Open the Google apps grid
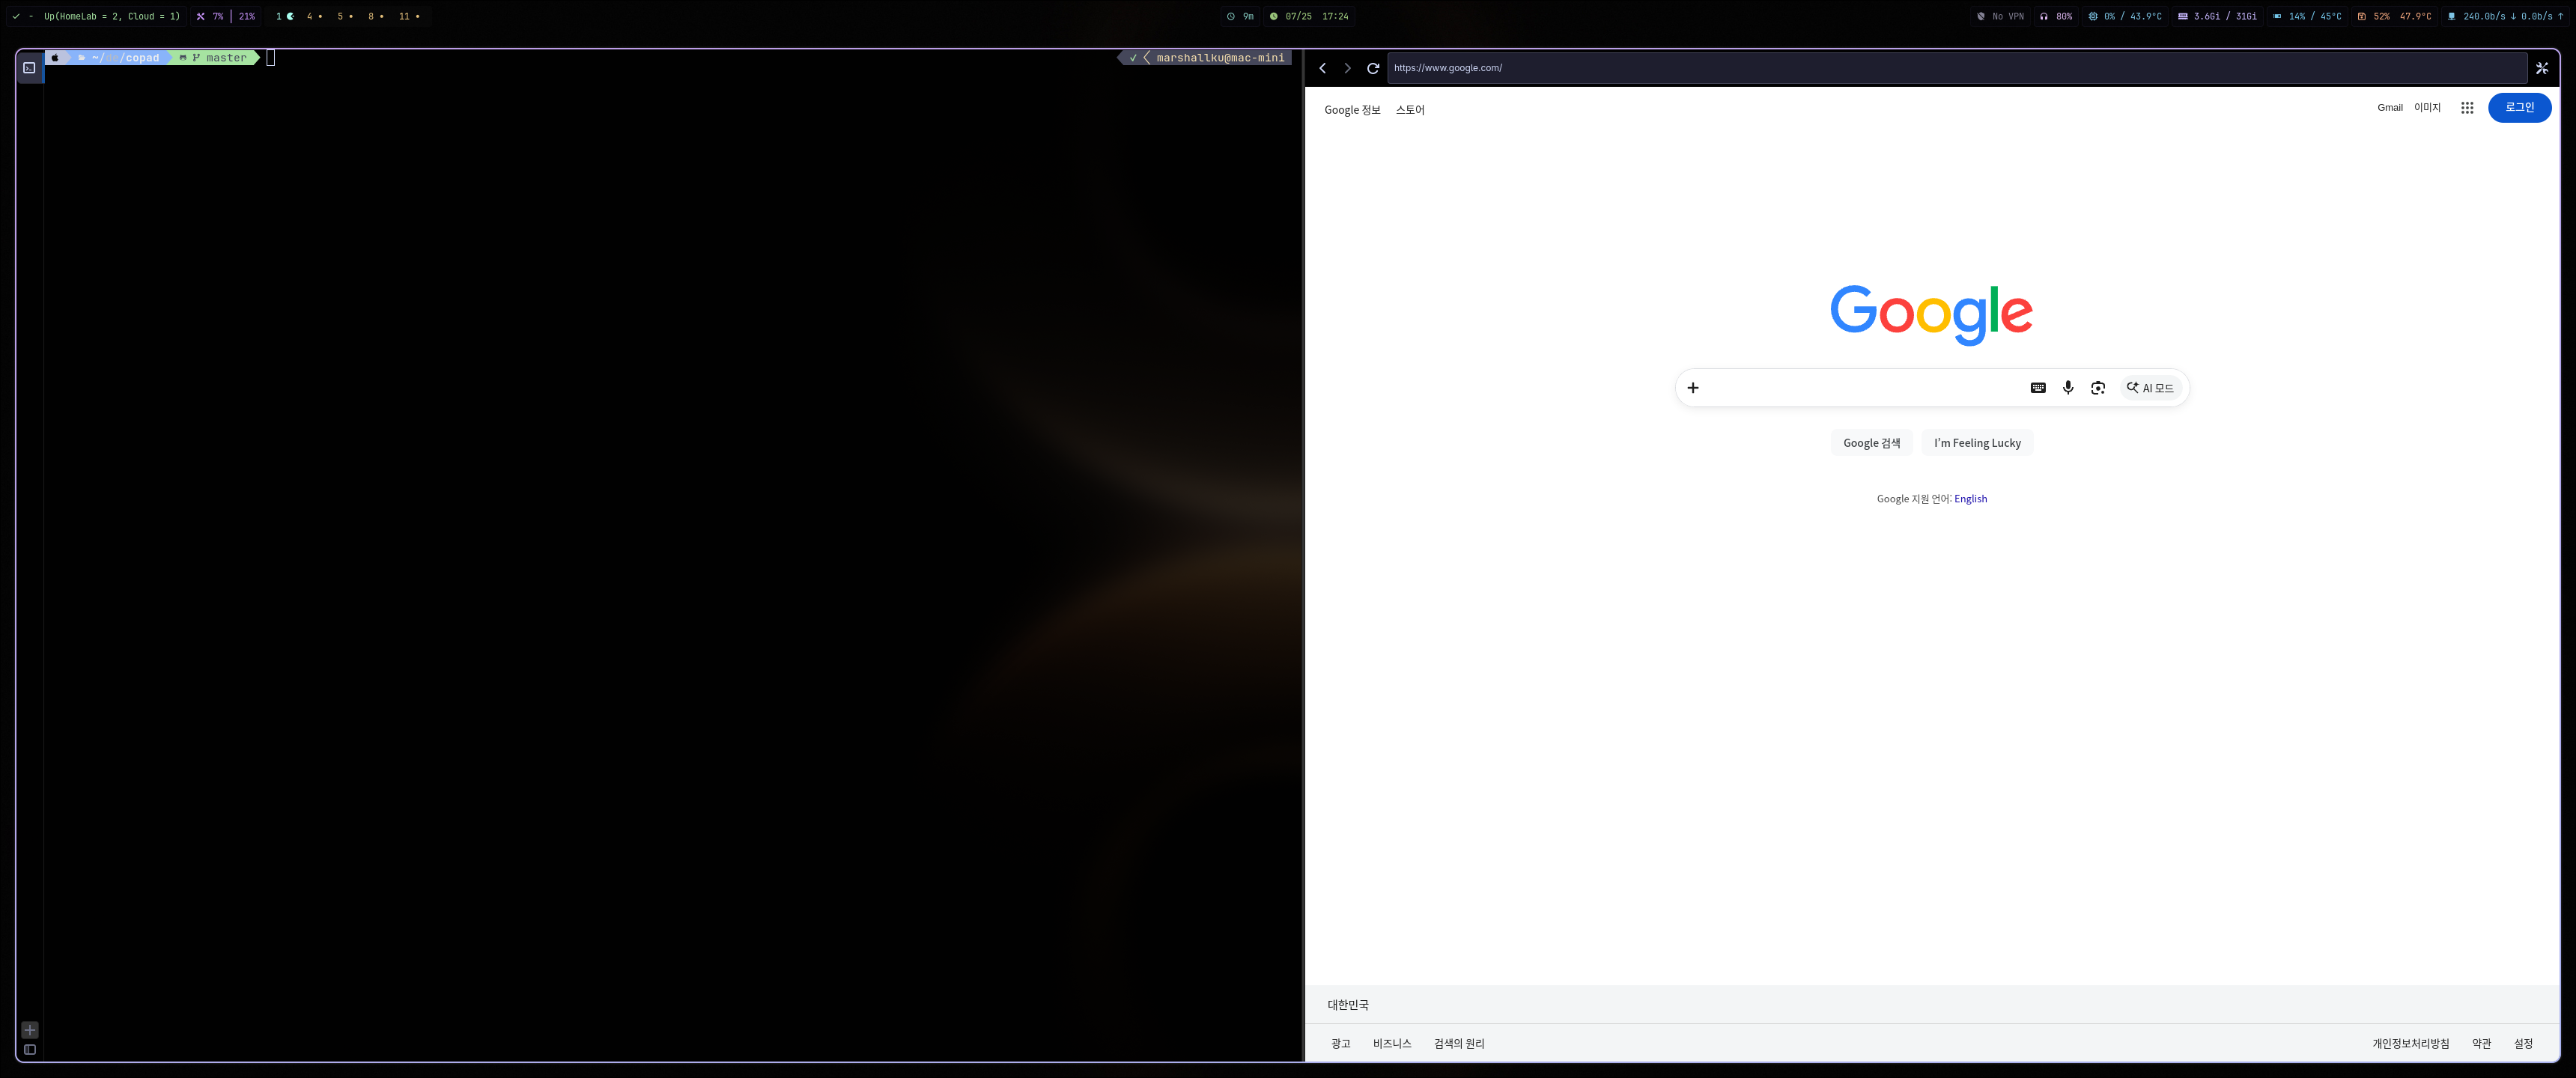The height and width of the screenshot is (1078, 2576). click(2466, 108)
